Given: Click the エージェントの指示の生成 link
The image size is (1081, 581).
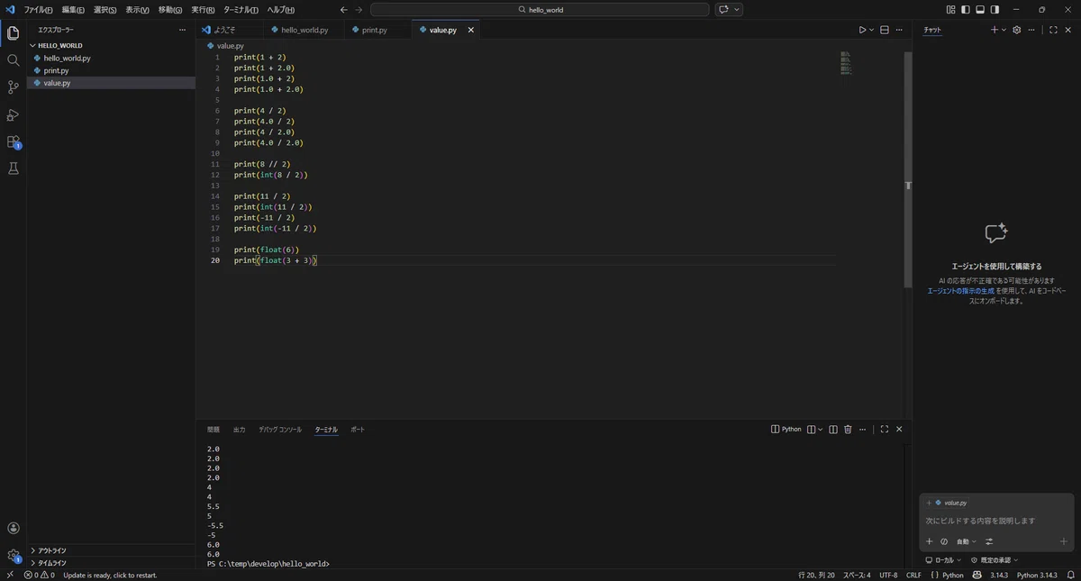Looking at the screenshot, I should (x=961, y=291).
